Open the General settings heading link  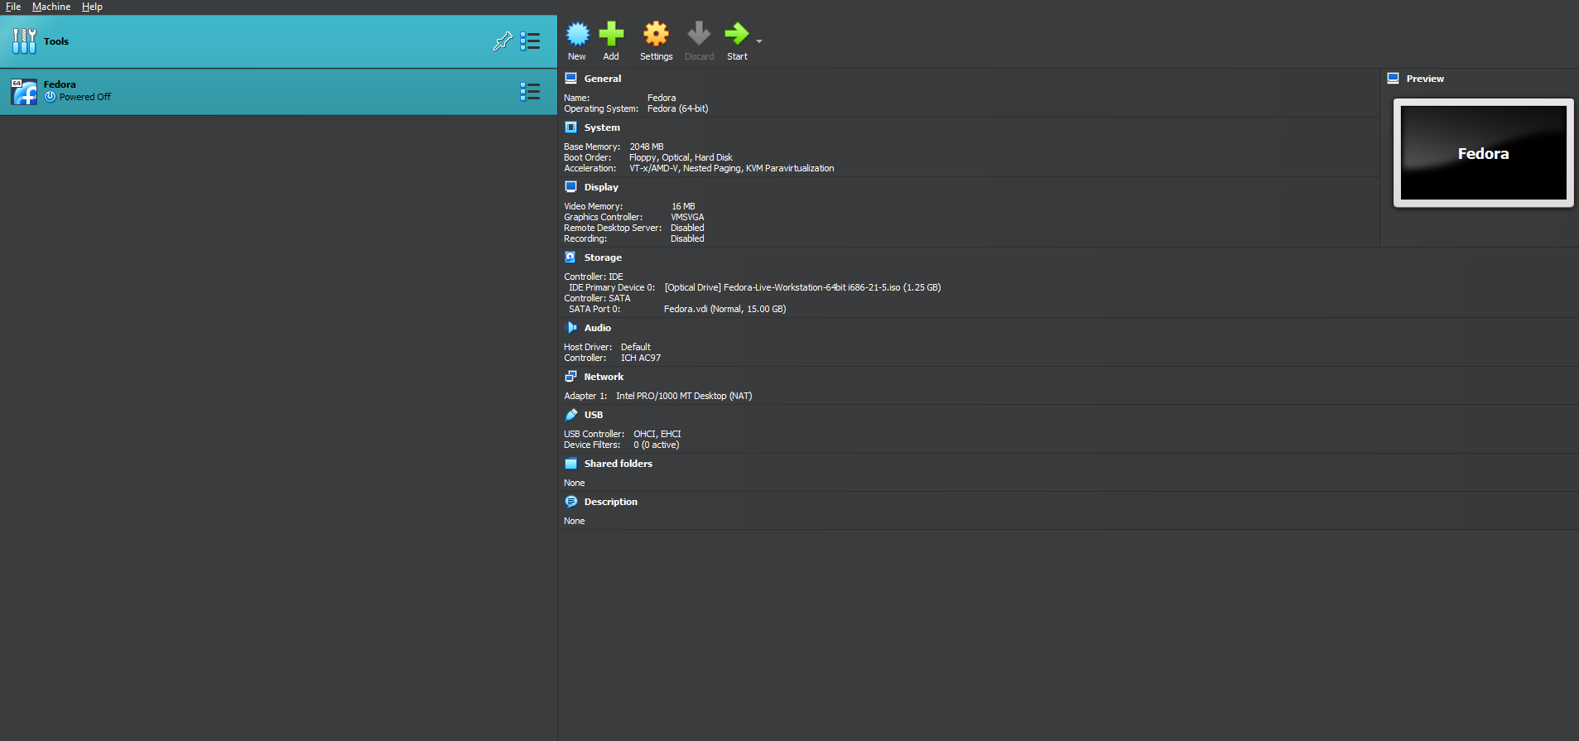click(602, 79)
